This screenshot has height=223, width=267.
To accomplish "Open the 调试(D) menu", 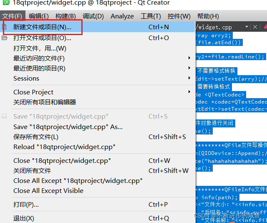I will 93,16.
